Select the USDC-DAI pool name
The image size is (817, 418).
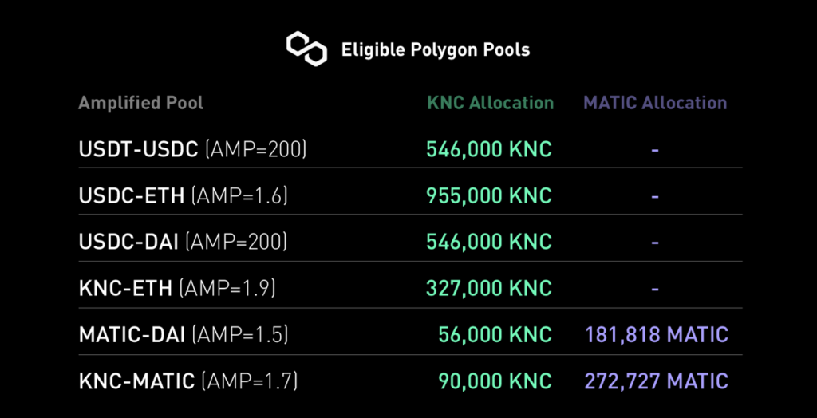[x=128, y=243]
